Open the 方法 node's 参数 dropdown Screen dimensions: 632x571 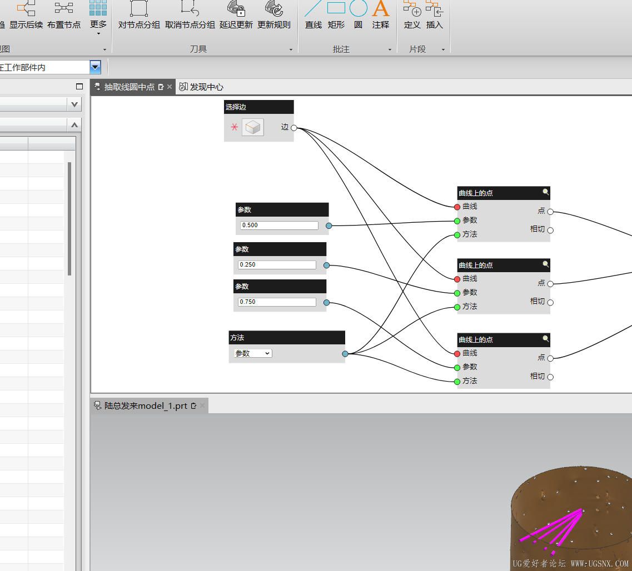click(x=253, y=353)
